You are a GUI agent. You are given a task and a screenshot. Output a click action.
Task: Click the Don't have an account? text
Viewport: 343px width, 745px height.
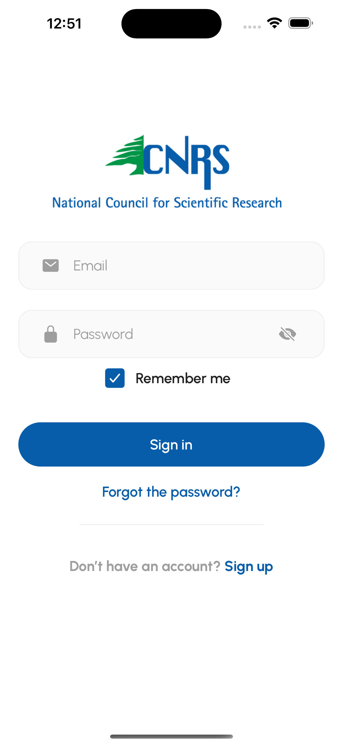point(145,566)
